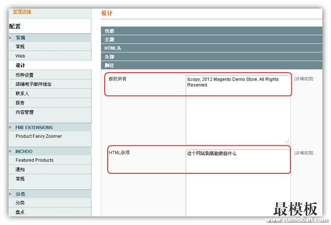Viewport: 331px width, 225px height.
Task: Select 报告 in the sidebar
Action: (x=20, y=103)
